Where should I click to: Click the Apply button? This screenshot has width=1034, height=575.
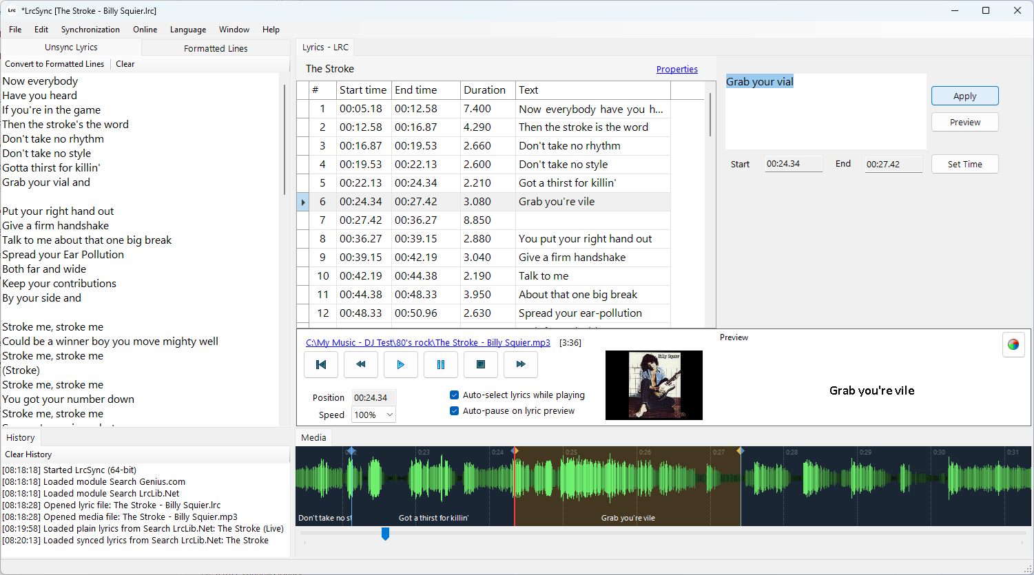tap(964, 96)
